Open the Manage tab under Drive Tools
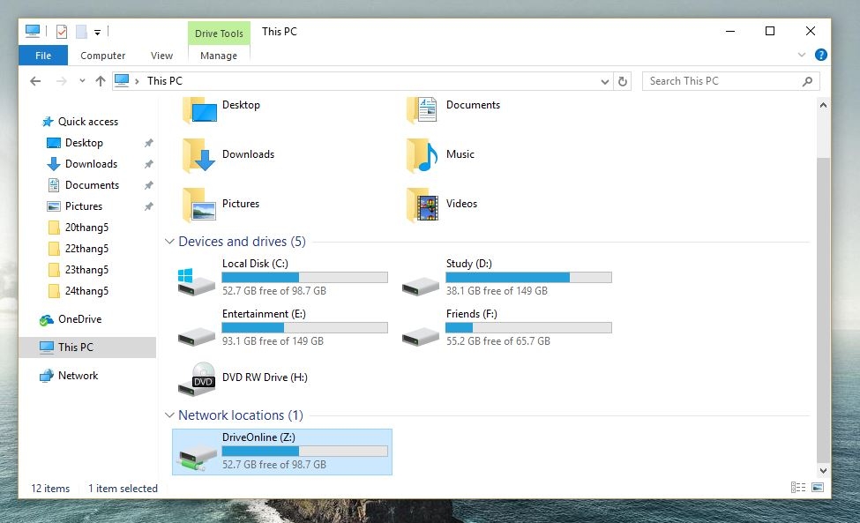 218,55
